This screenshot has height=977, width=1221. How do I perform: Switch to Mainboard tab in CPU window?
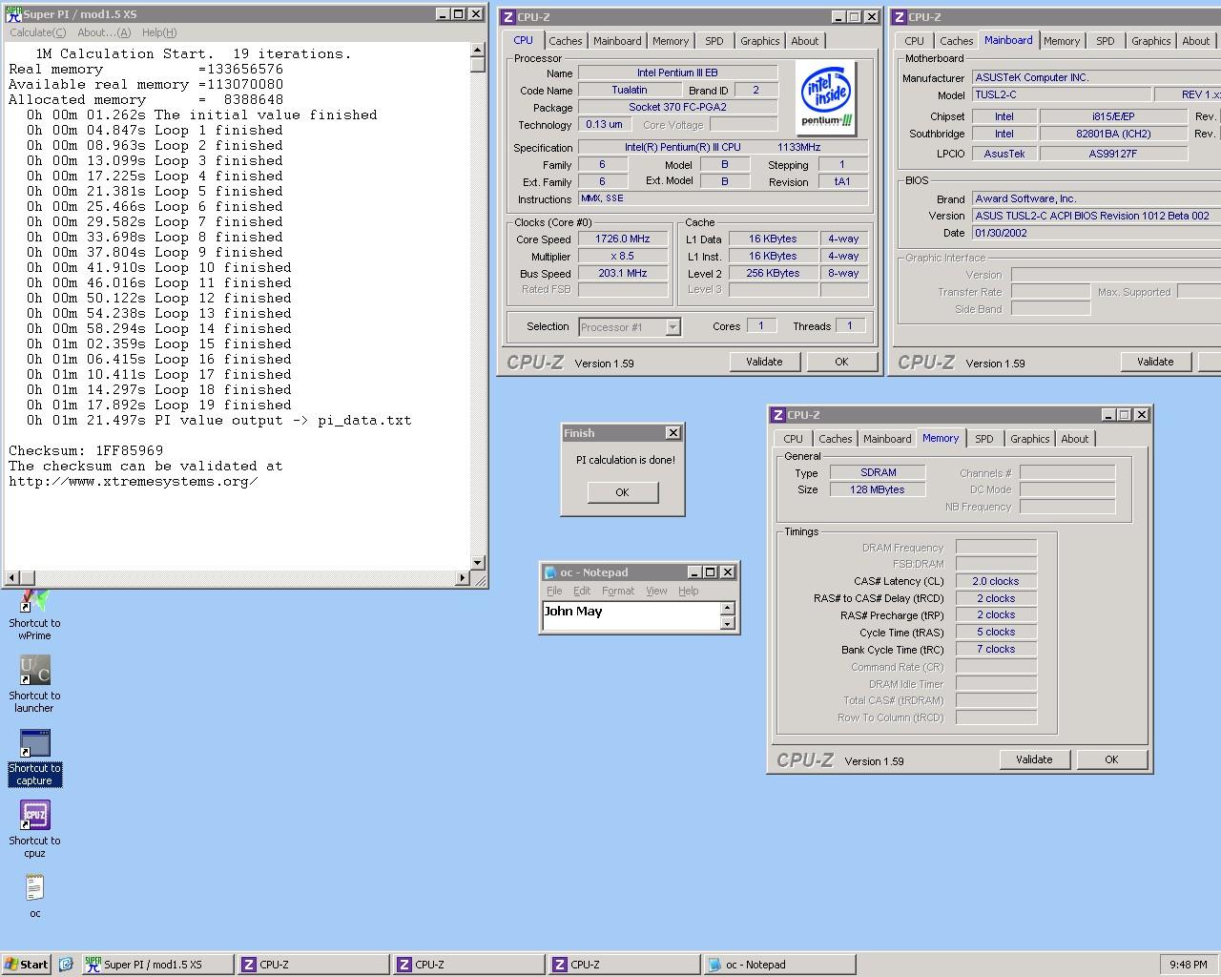pyautogui.click(x=617, y=41)
